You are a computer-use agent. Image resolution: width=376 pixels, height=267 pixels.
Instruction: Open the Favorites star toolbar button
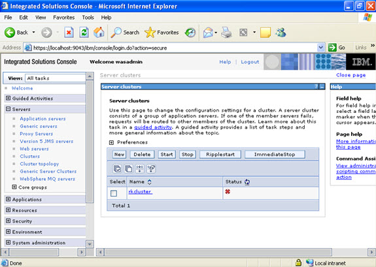(x=162, y=33)
